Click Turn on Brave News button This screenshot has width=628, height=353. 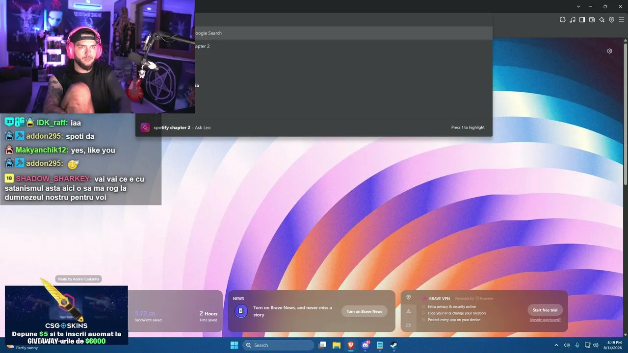pyautogui.click(x=365, y=311)
